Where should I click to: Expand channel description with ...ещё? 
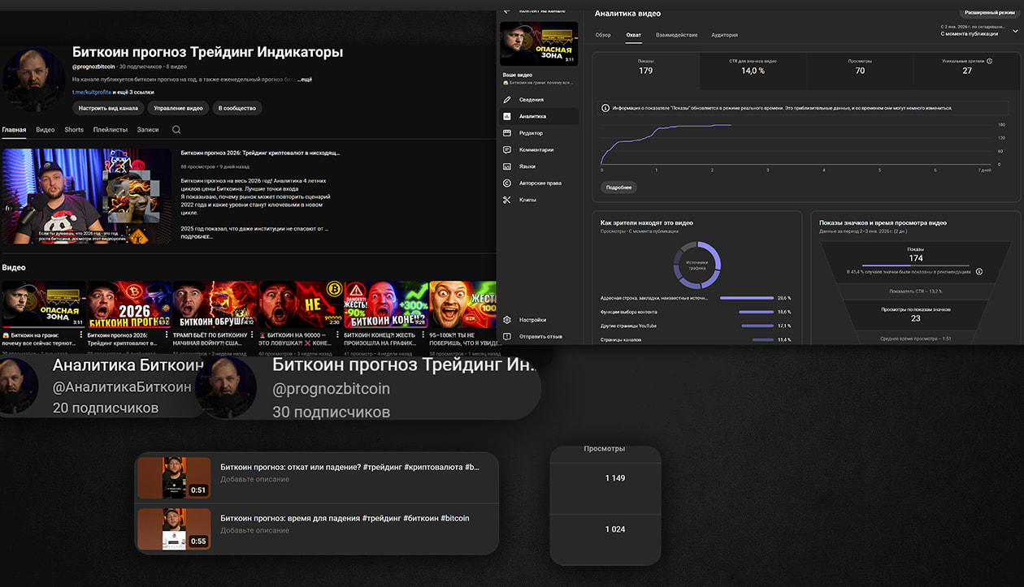click(x=305, y=80)
